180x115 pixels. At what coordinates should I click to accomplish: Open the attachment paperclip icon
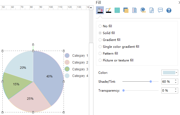click(151, 11)
